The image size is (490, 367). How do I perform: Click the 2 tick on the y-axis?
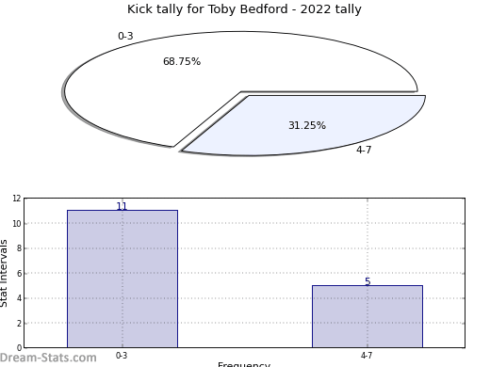(19, 323)
